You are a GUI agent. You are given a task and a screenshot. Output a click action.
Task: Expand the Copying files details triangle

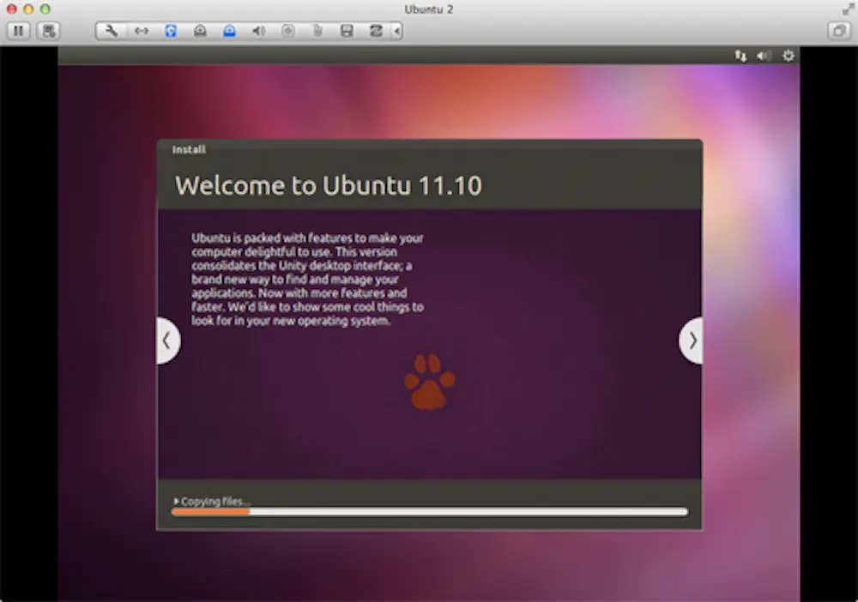coord(178,500)
